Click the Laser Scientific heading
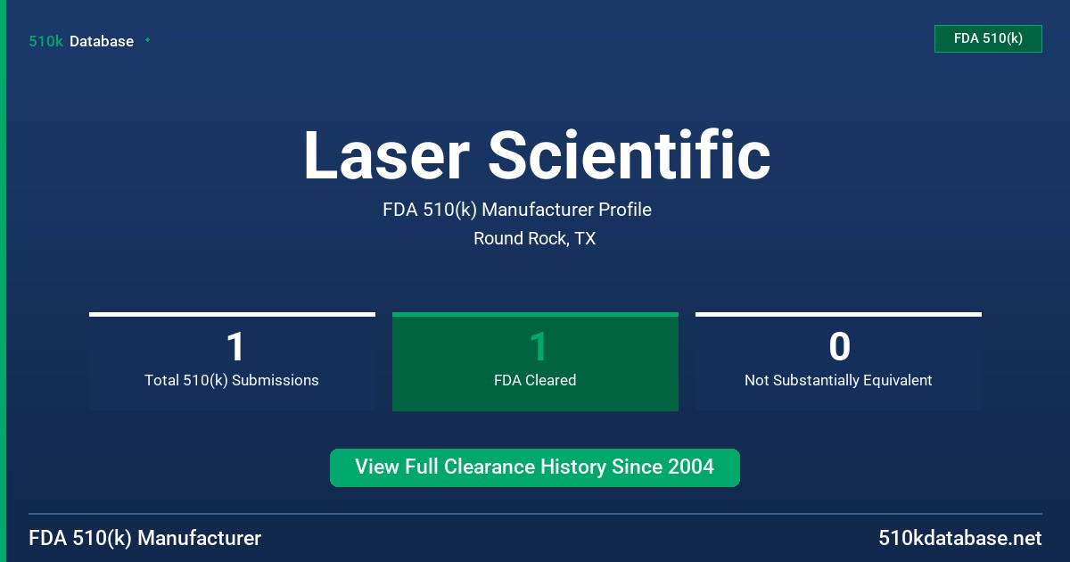 tap(537, 155)
